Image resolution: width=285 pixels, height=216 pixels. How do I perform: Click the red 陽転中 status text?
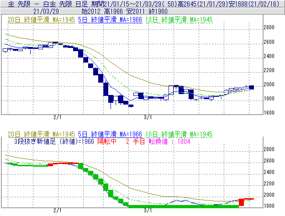pos(107,142)
